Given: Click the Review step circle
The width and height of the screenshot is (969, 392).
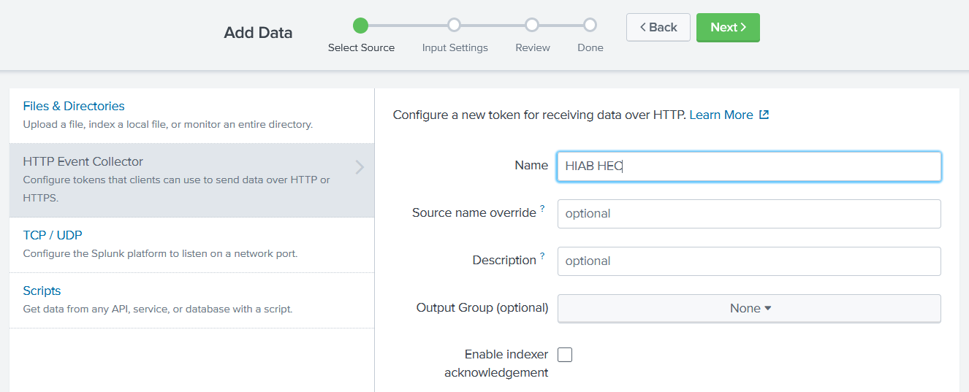Looking at the screenshot, I should 532,26.
